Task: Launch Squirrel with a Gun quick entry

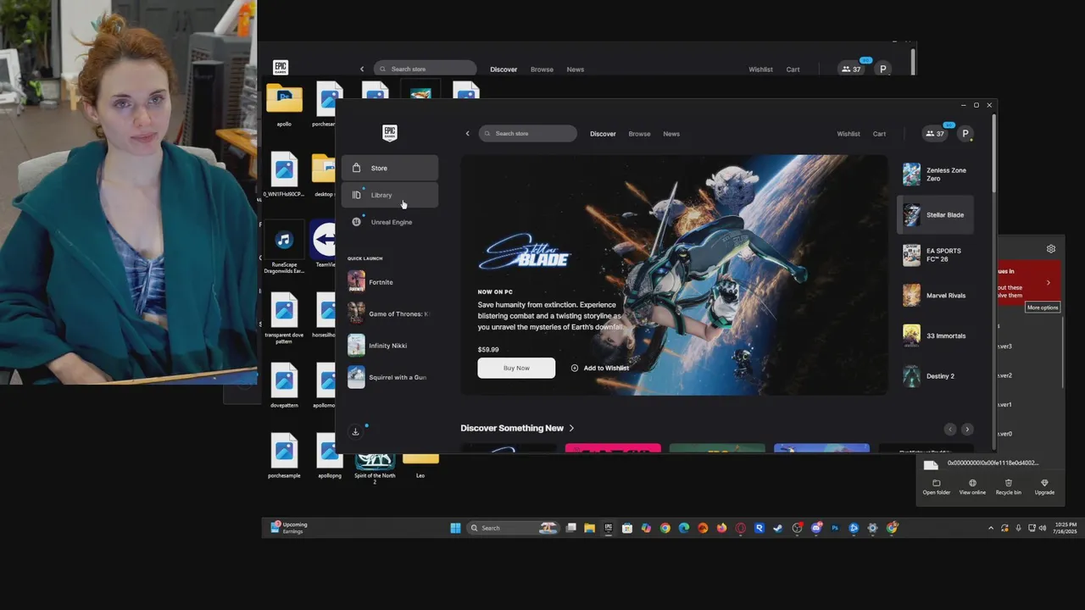Action: 390,377
